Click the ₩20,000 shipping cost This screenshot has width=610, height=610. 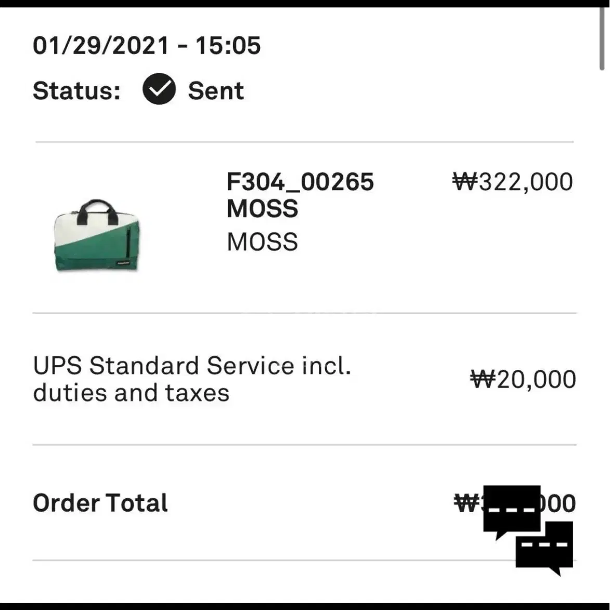pyautogui.click(x=523, y=379)
